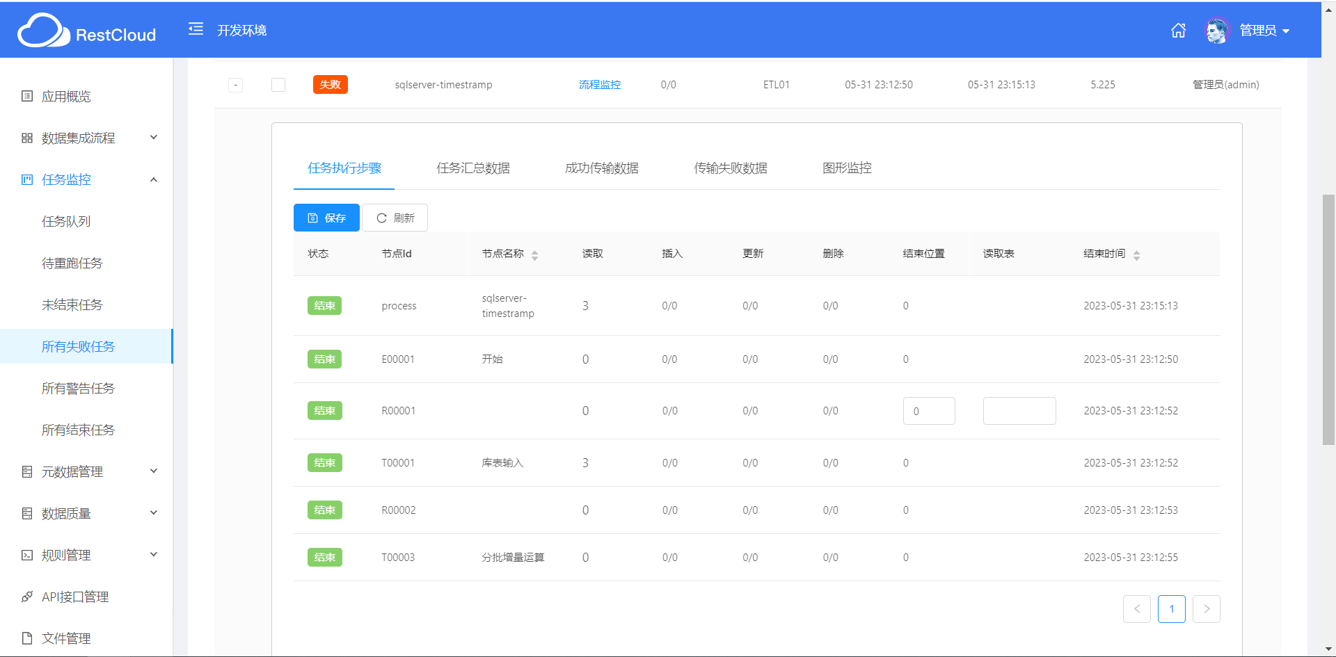Toggle the sidebar collapse menu icon
Image resolution: width=1336 pixels, height=657 pixels.
coord(196,29)
